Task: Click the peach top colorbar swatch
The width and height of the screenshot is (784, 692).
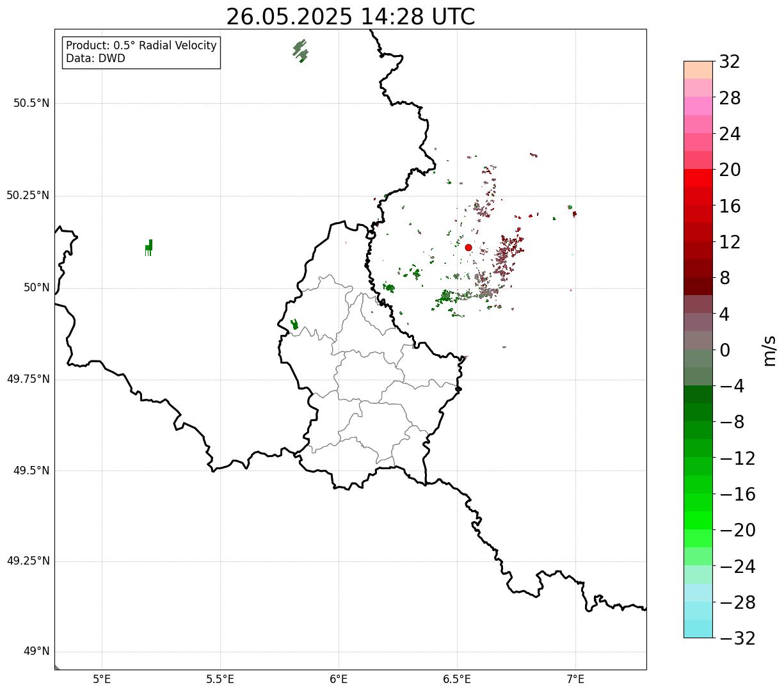Action: 698,70
